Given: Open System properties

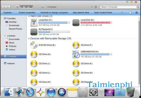Looking at the screenshot, I should [27, 13].
